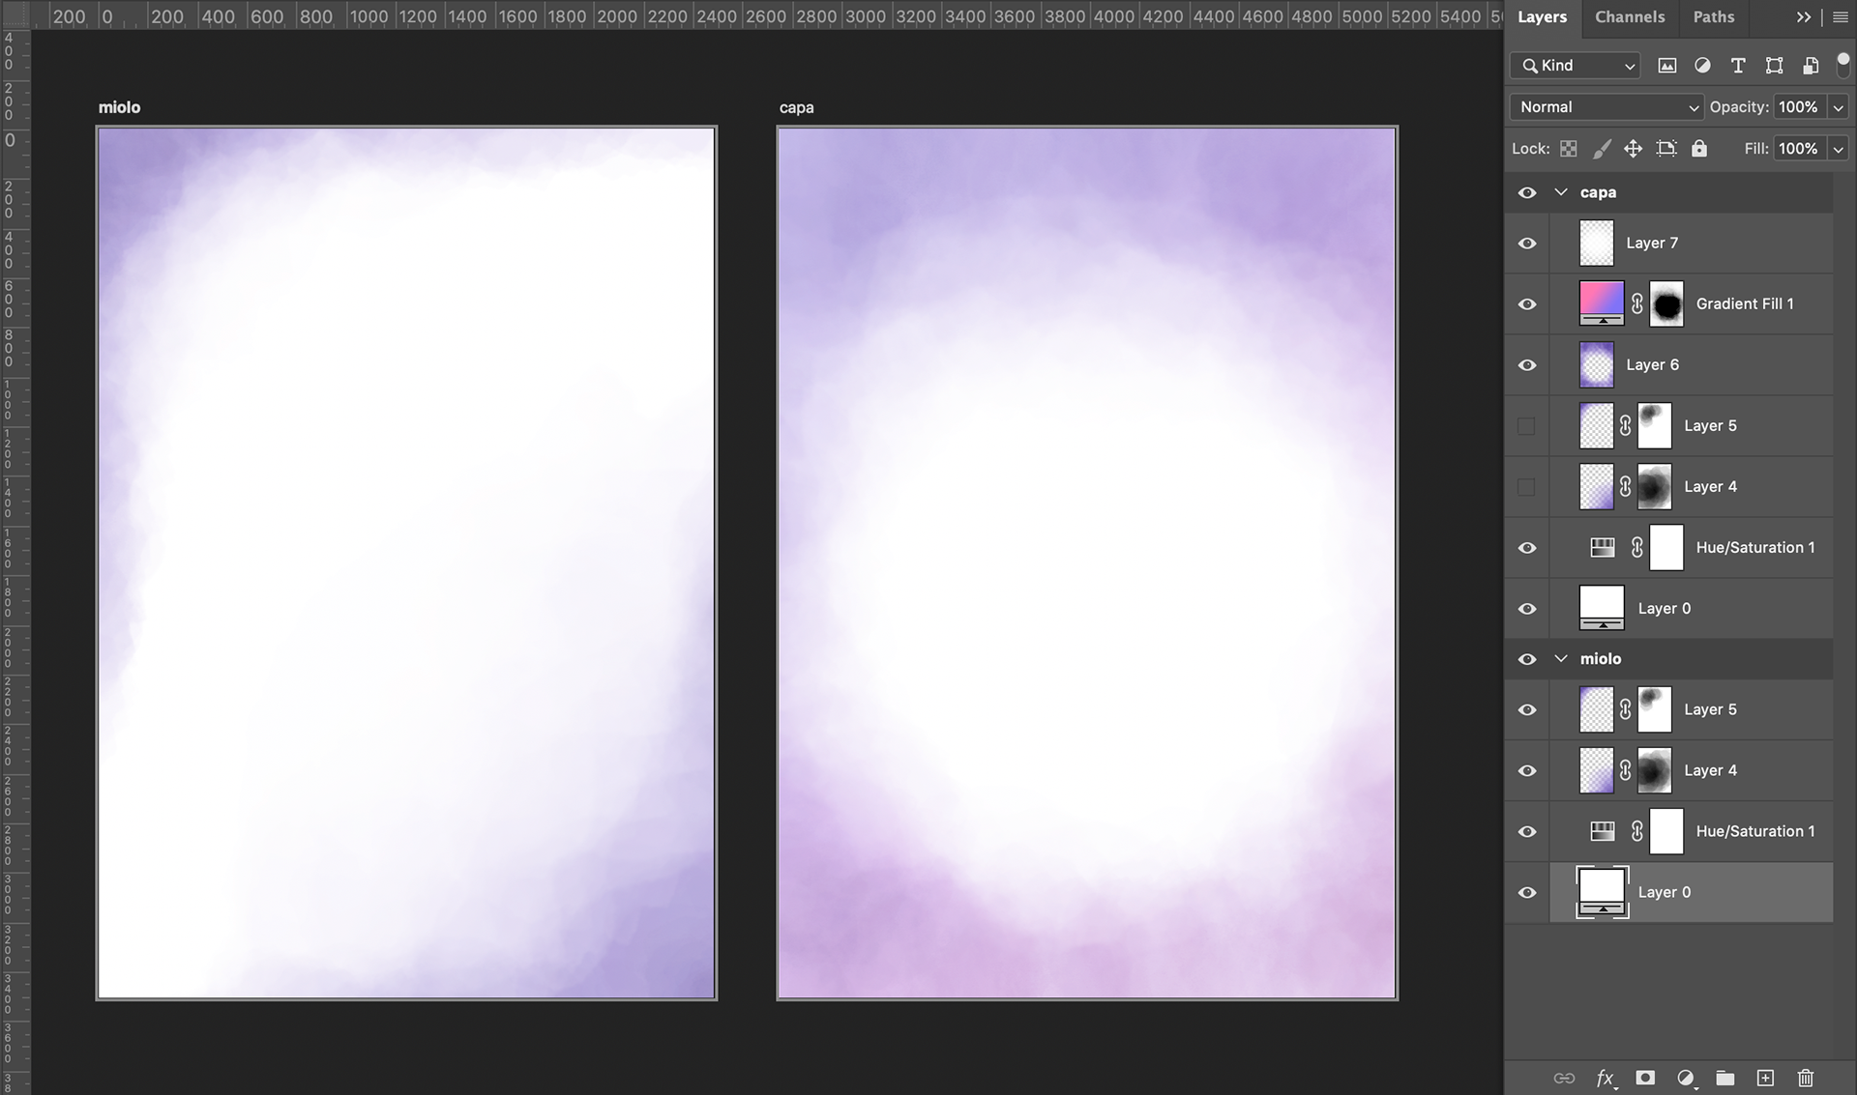Image resolution: width=1857 pixels, height=1095 pixels.
Task: Collapse the capa layer group
Action: tap(1561, 192)
